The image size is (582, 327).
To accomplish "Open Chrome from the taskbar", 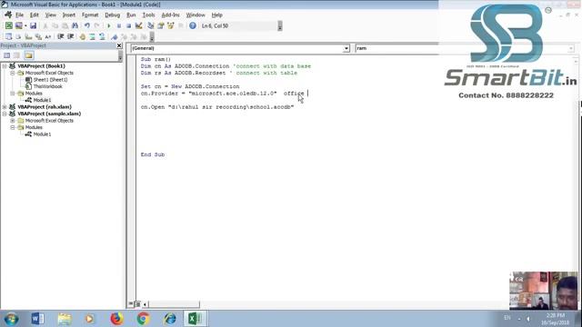I will point(144,319).
